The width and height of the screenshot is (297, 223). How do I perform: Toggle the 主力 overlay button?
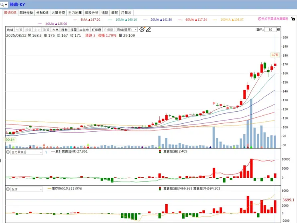(37, 30)
